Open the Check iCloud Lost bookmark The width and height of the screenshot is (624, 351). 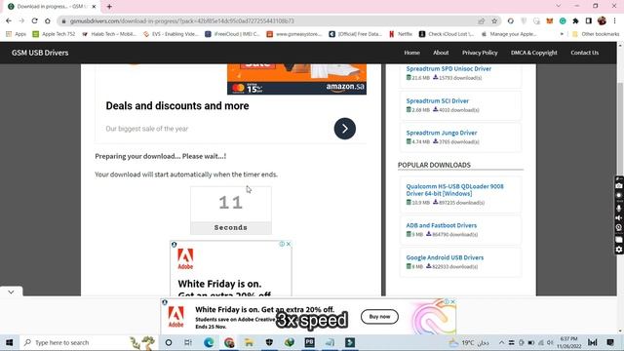tap(447, 34)
